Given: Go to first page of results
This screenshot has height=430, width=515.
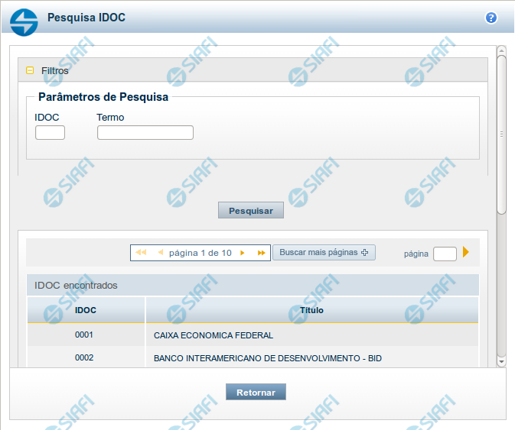Looking at the screenshot, I should pos(141,253).
